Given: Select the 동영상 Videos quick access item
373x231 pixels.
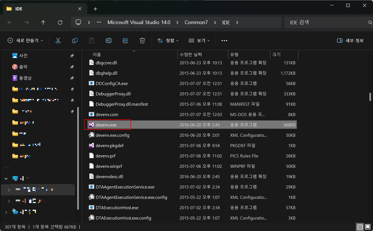Looking at the screenshot, I should 22,78.
